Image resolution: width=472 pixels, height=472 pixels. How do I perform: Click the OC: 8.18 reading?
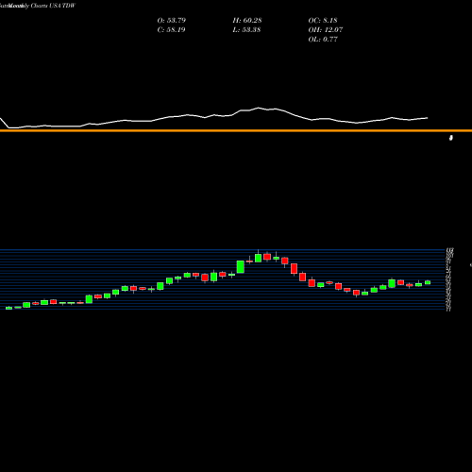pyautogui.click(x=323, y=21)
